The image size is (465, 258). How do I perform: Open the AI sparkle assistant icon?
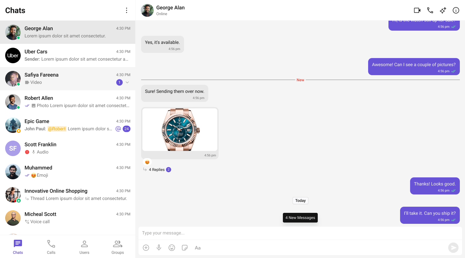click(443, 10)
